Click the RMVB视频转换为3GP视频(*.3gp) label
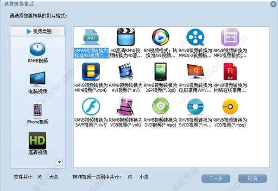 point(161,87)
